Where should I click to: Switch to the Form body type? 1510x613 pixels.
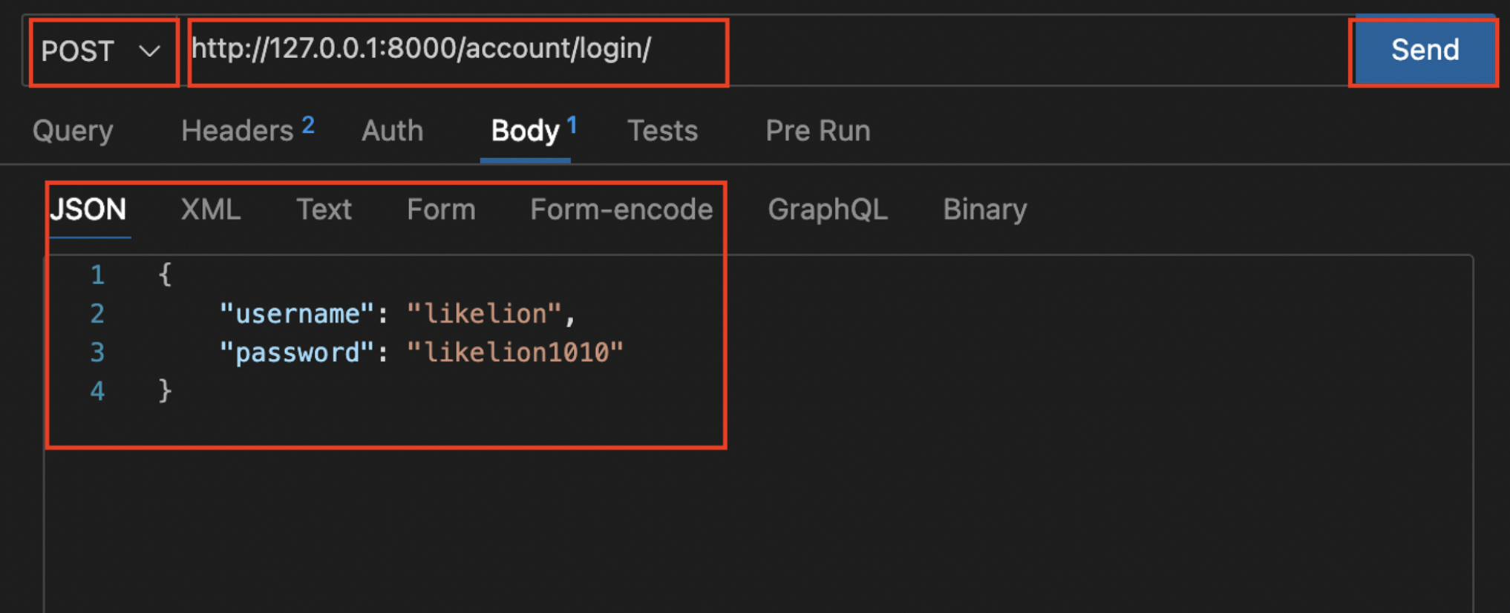tap(441, 210)
